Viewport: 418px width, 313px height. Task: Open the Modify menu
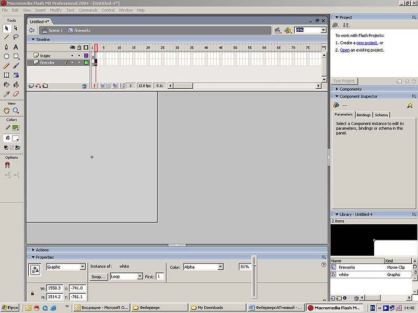point(55,10)
